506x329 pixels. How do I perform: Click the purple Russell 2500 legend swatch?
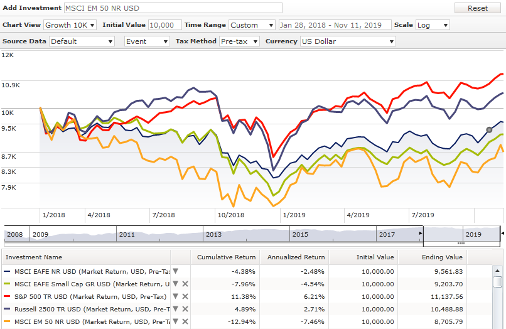[7, 309]
